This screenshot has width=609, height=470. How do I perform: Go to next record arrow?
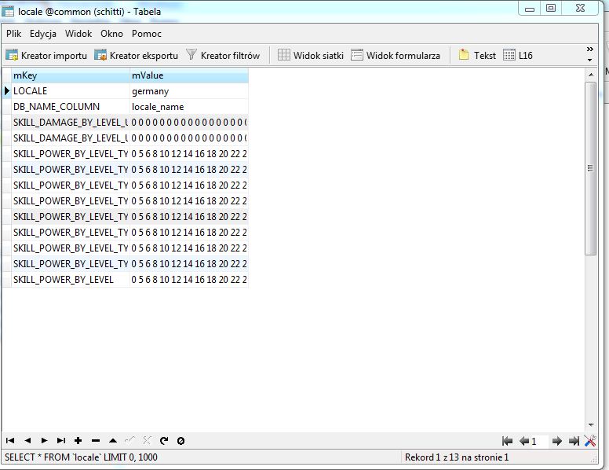44,440
